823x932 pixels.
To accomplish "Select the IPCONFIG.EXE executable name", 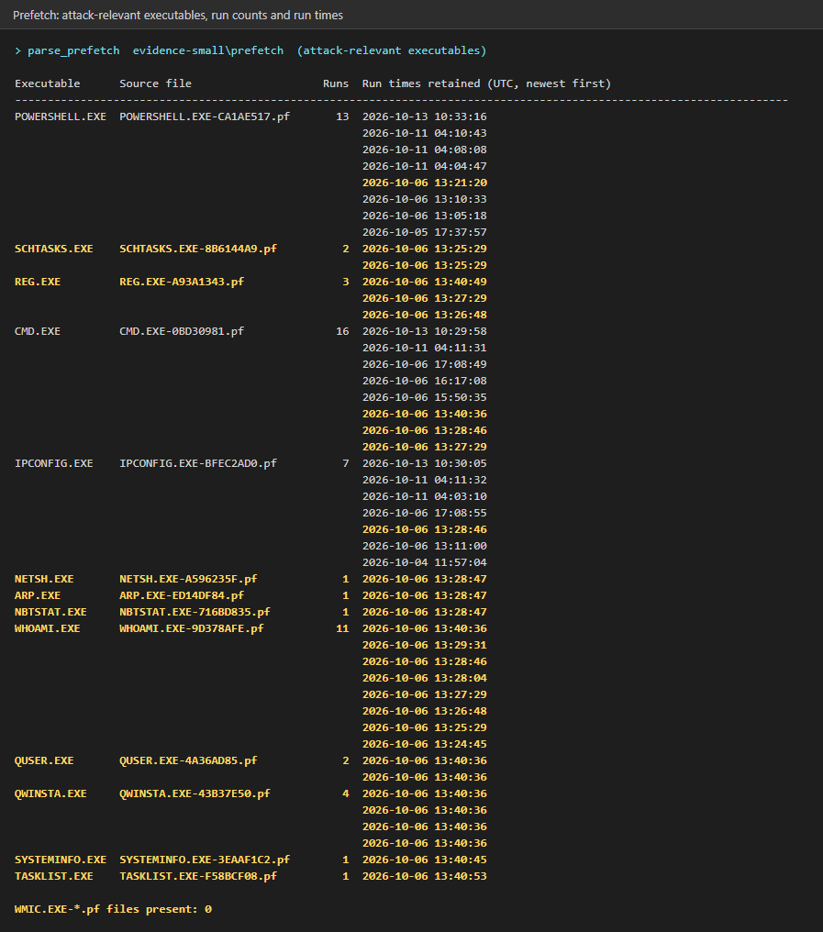I will click(x=54, y=463).
